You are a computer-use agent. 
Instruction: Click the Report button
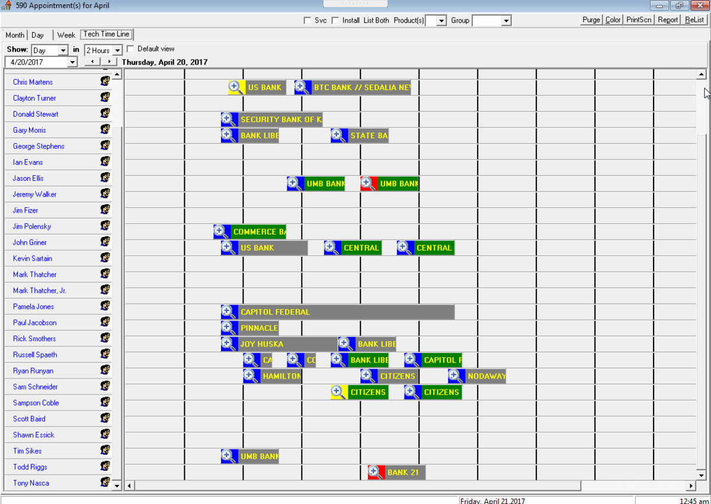tap(668, 20)
